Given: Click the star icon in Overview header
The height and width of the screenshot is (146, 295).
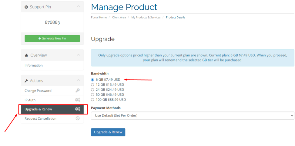Looking at the screenshot, I should click(26, 55).
